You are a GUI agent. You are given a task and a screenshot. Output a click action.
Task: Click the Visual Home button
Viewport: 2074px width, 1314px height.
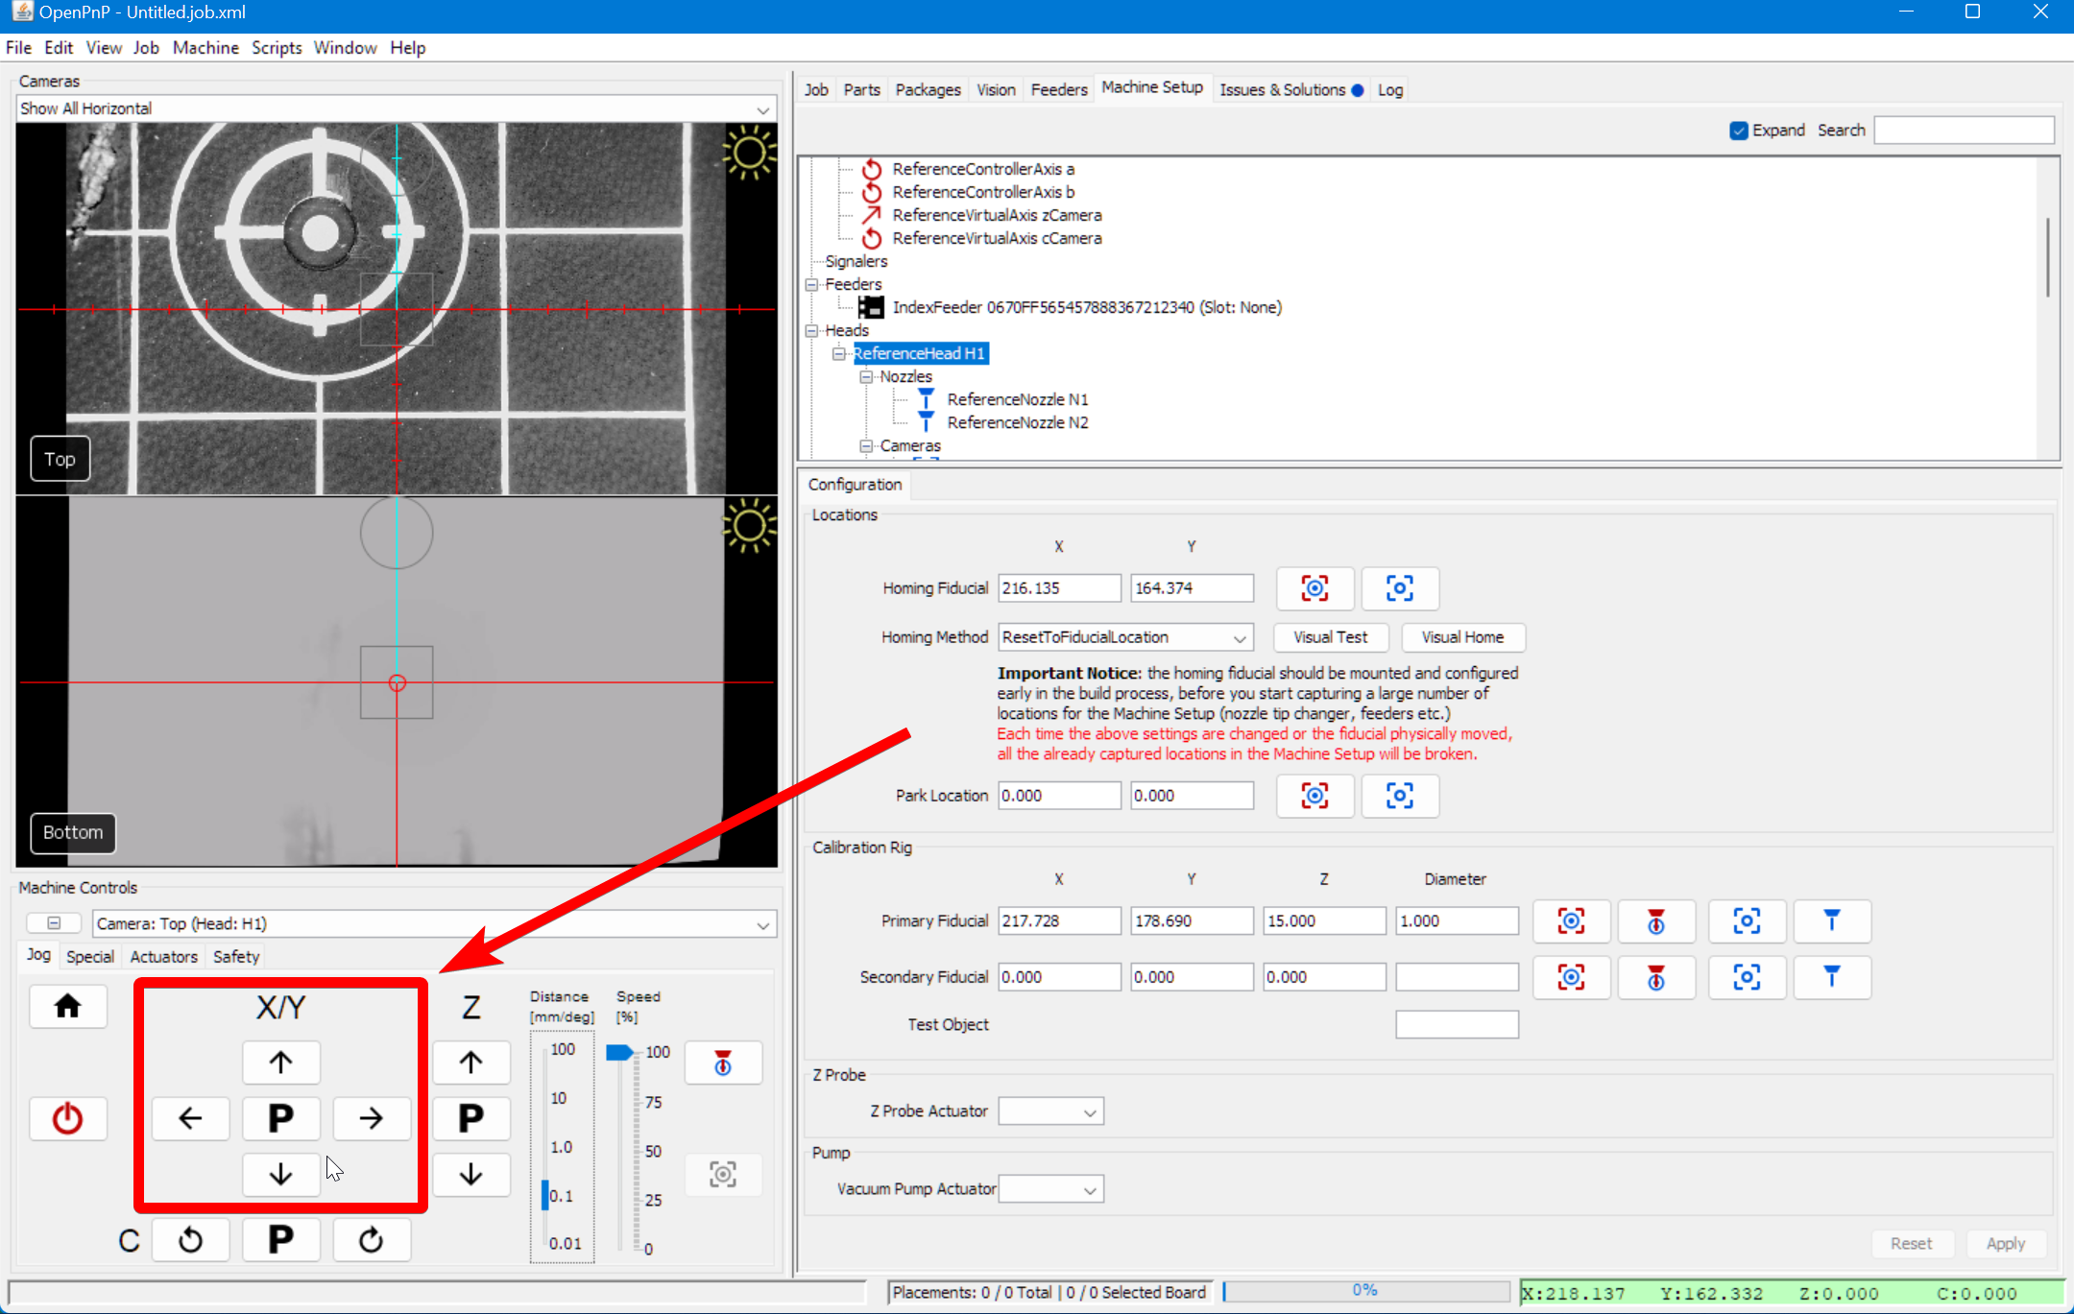pos(1462,636)
